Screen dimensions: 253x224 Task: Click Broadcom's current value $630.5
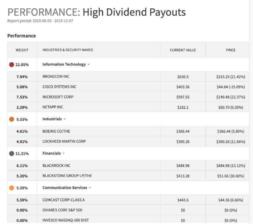183,77
